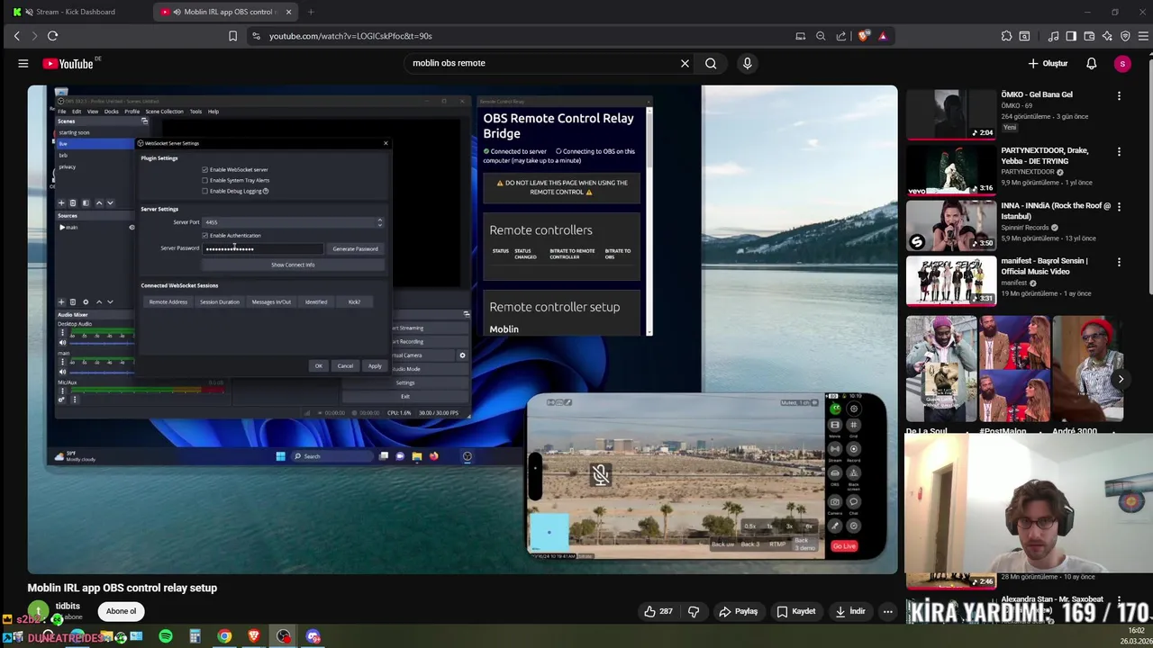Open the OBS File menu in the video
The image size is (1153, 648).
[x=62, y=112]
